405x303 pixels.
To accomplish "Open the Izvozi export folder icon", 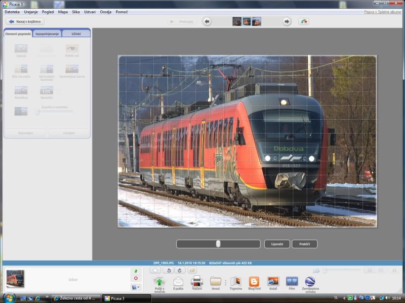I will [x=215, y=281].
